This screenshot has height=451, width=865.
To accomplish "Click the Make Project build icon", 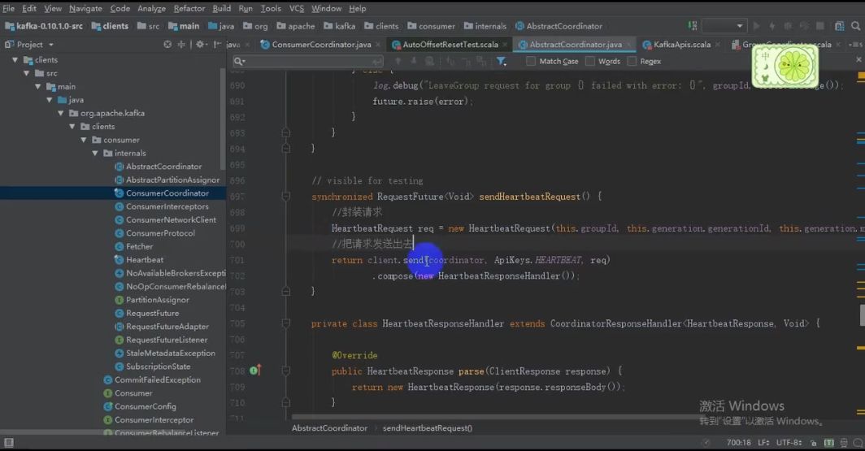I will pos(693,26).
